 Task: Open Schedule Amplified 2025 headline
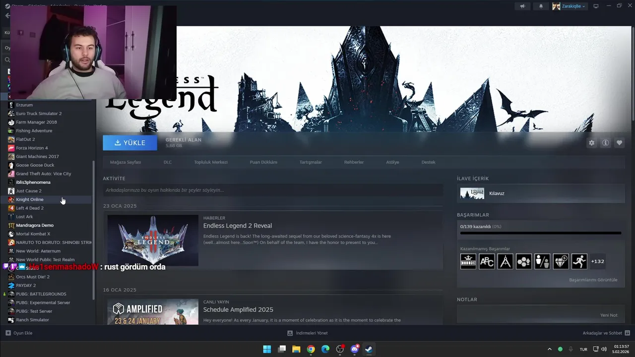coord(238,309)
